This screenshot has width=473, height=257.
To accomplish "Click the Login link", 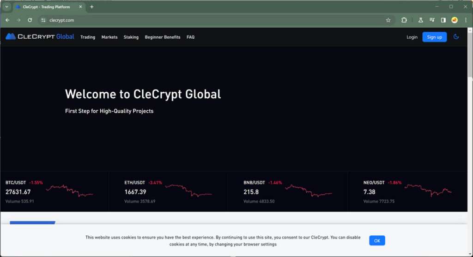I will pos(412,37).
